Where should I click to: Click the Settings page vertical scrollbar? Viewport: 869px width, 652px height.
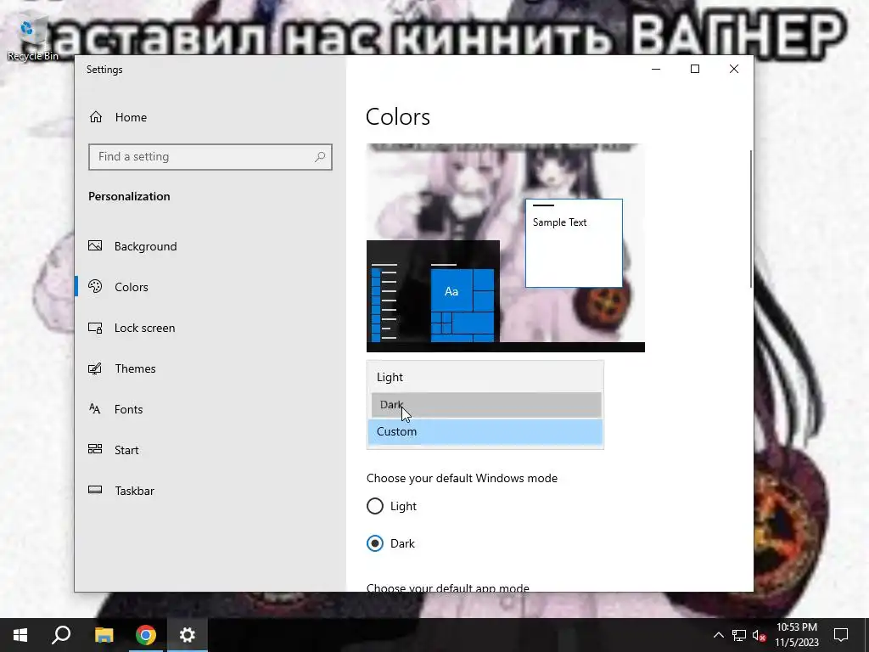click(x=751, y=218)
